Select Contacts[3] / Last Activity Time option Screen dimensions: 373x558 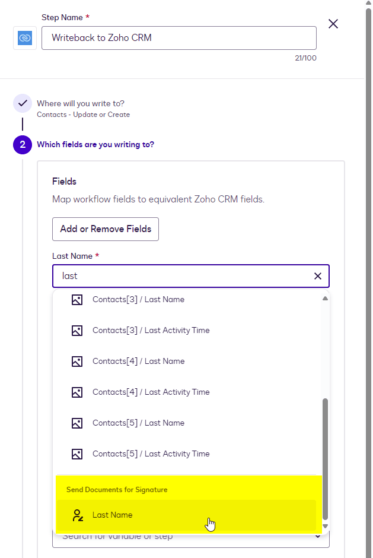coord(151,331)
